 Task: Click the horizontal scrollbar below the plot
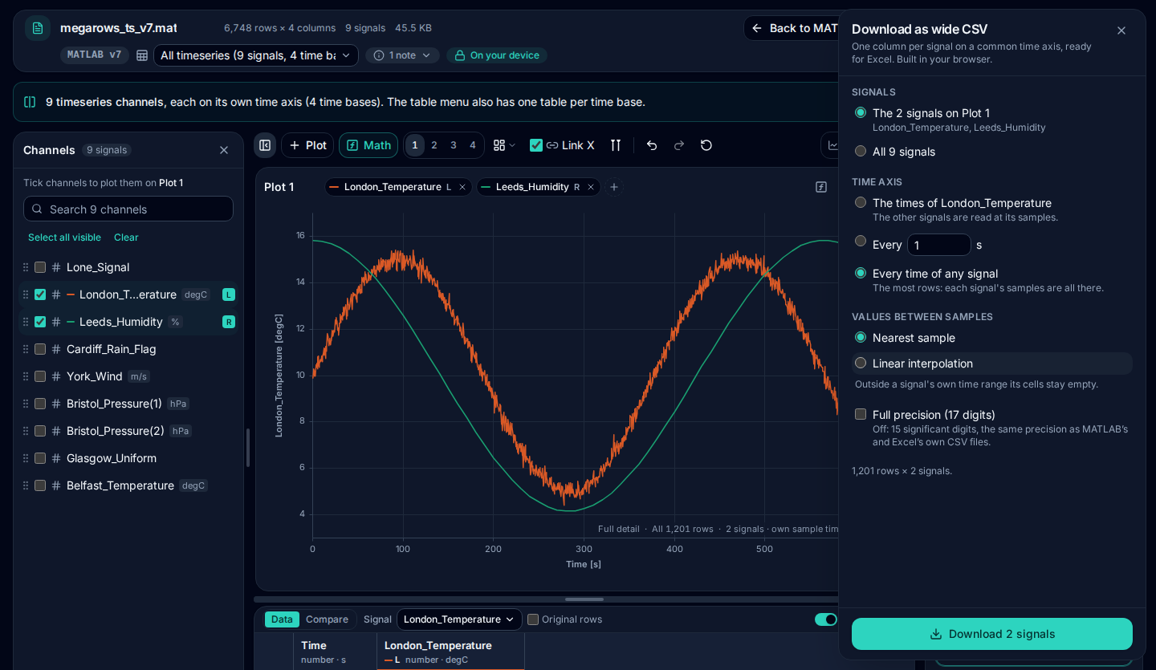pos(584,599)
